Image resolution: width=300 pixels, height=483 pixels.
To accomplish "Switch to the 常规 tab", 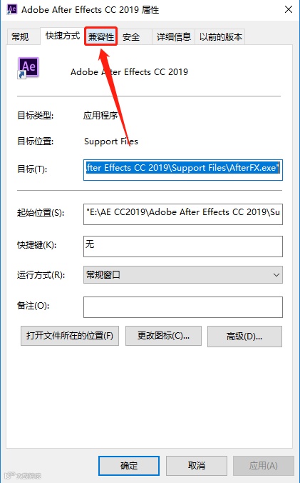I will pyautogui.click(x=20, y=37).
